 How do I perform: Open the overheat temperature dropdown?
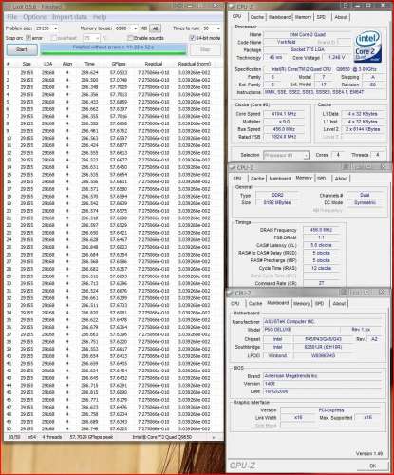pos(97,38)
